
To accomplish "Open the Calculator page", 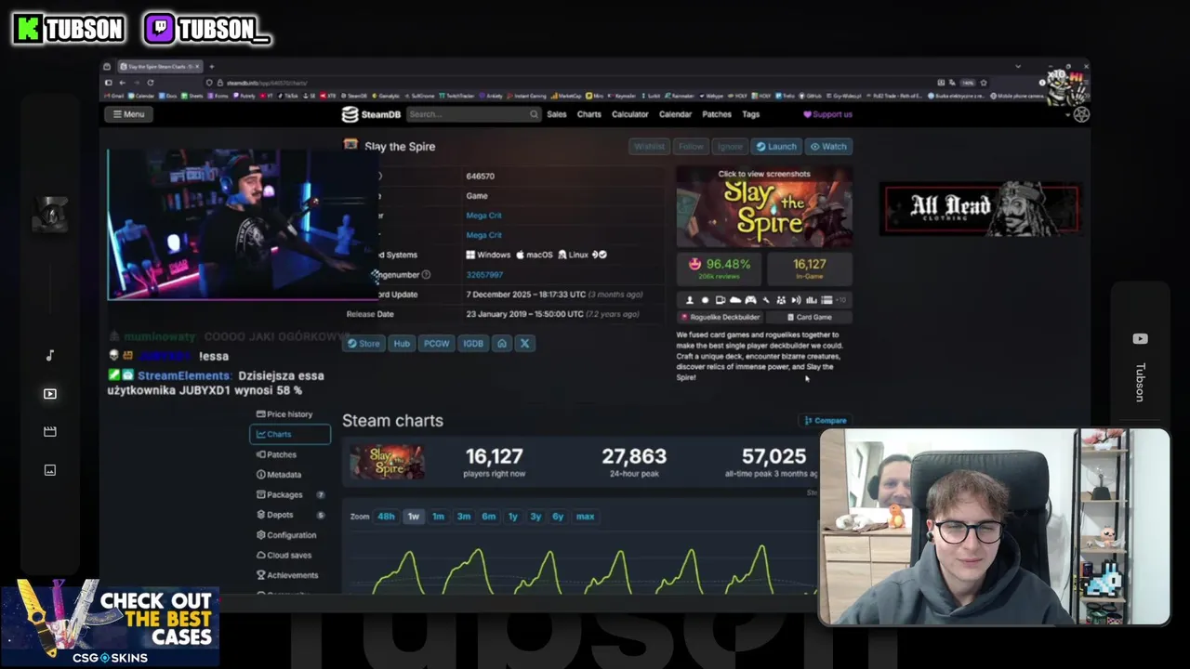I will (629, 114).
